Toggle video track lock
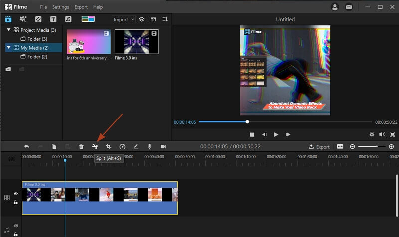The width and height of the screenshot is (399, 237). (x=16, y=202)
